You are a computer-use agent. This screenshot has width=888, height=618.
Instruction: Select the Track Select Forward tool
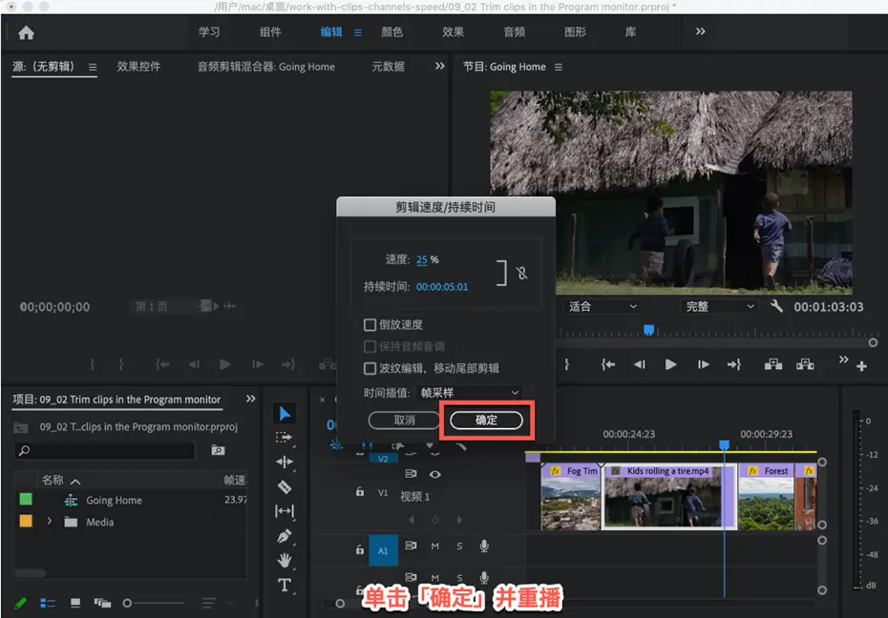[284, 438]
